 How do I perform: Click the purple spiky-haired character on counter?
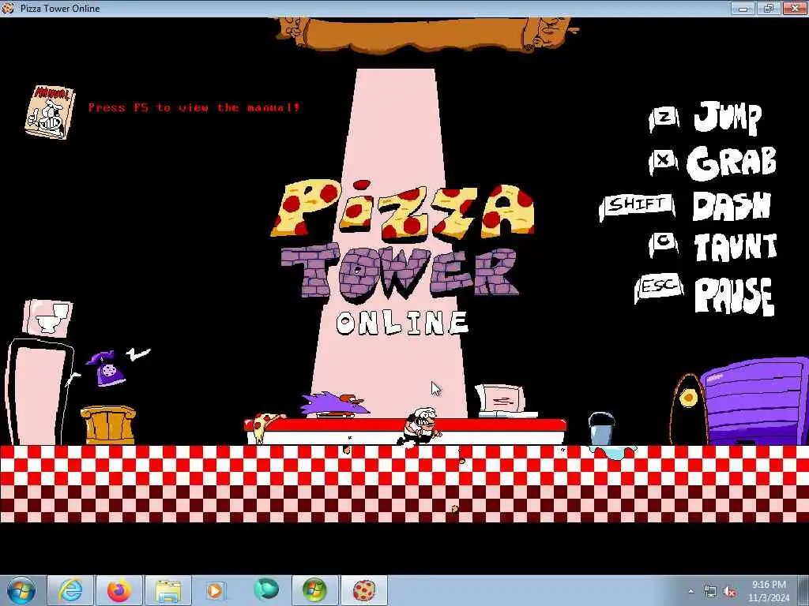tap(335, 405)
